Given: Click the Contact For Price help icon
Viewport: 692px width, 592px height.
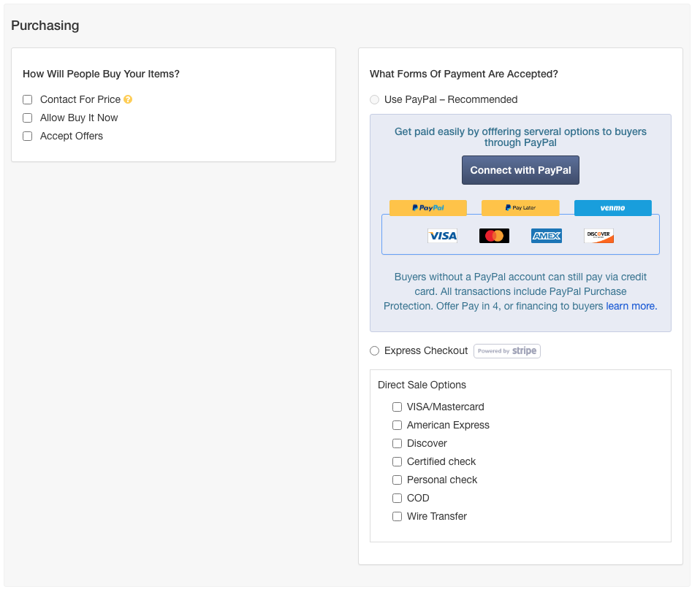Looking at the screenshot, I should [x=128, y=99].
